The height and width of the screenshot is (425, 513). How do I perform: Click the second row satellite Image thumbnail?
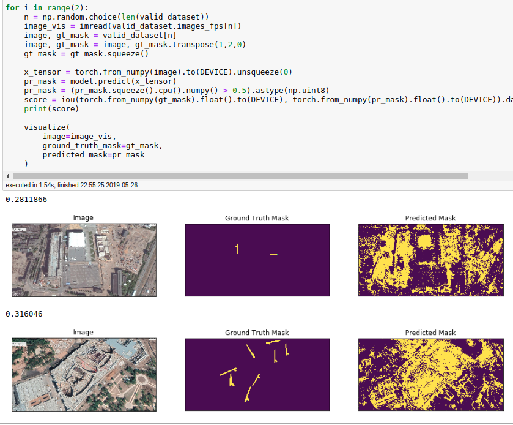click(x=83, y=374)
